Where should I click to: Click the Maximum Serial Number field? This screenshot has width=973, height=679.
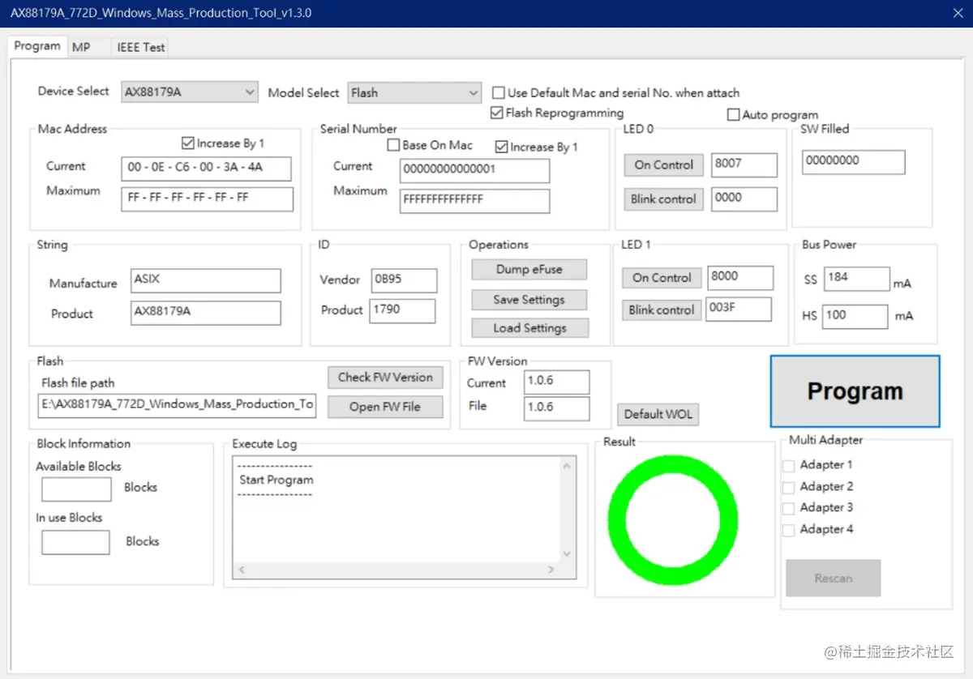(474, 201)
